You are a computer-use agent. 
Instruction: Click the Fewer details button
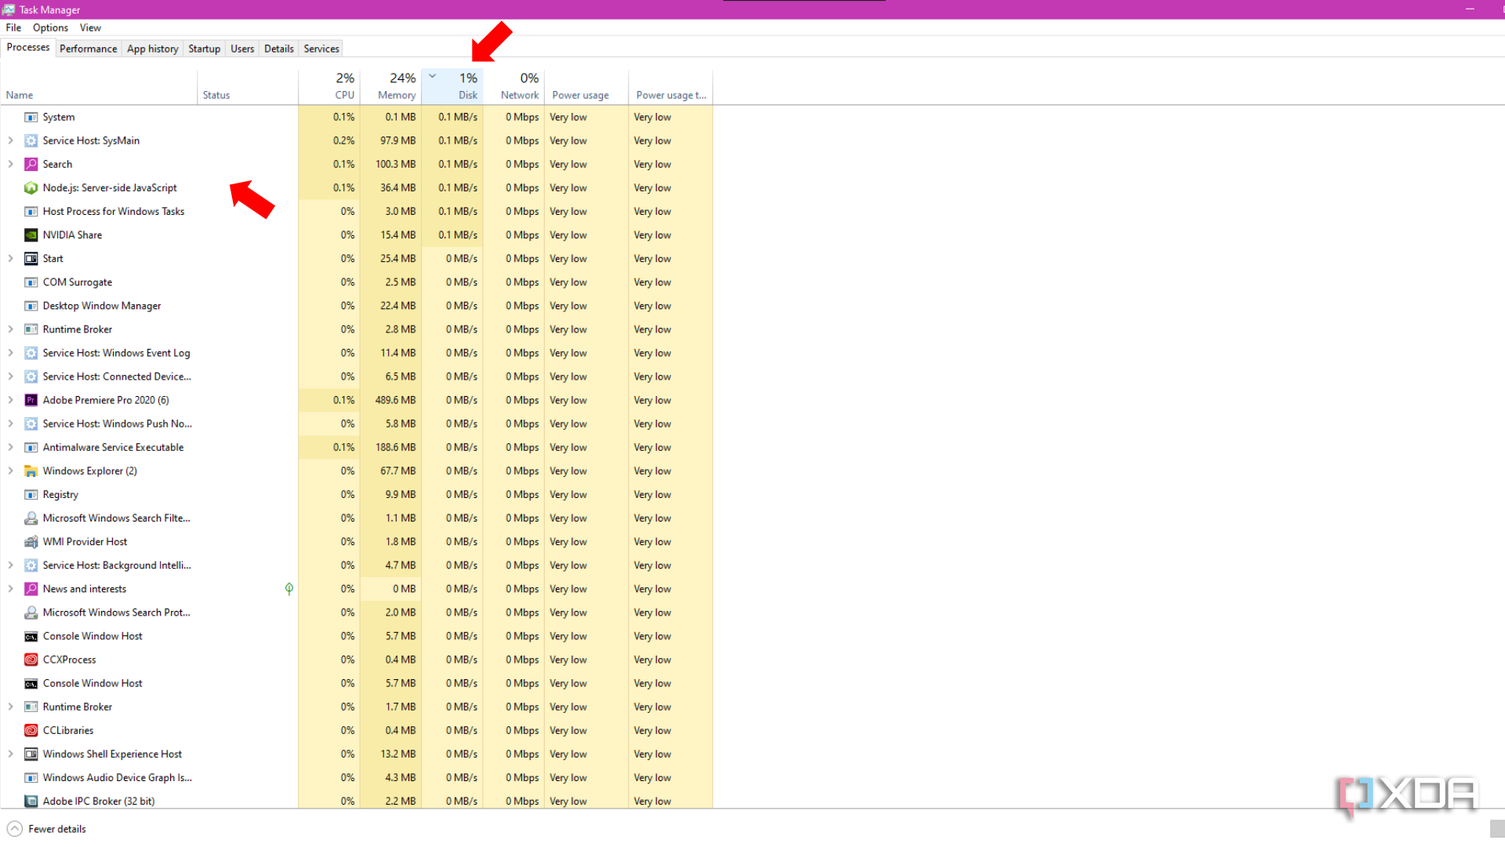coord(47,828)
